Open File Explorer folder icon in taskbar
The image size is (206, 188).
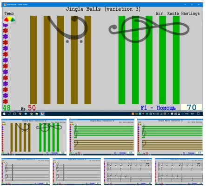click(37, 114)
